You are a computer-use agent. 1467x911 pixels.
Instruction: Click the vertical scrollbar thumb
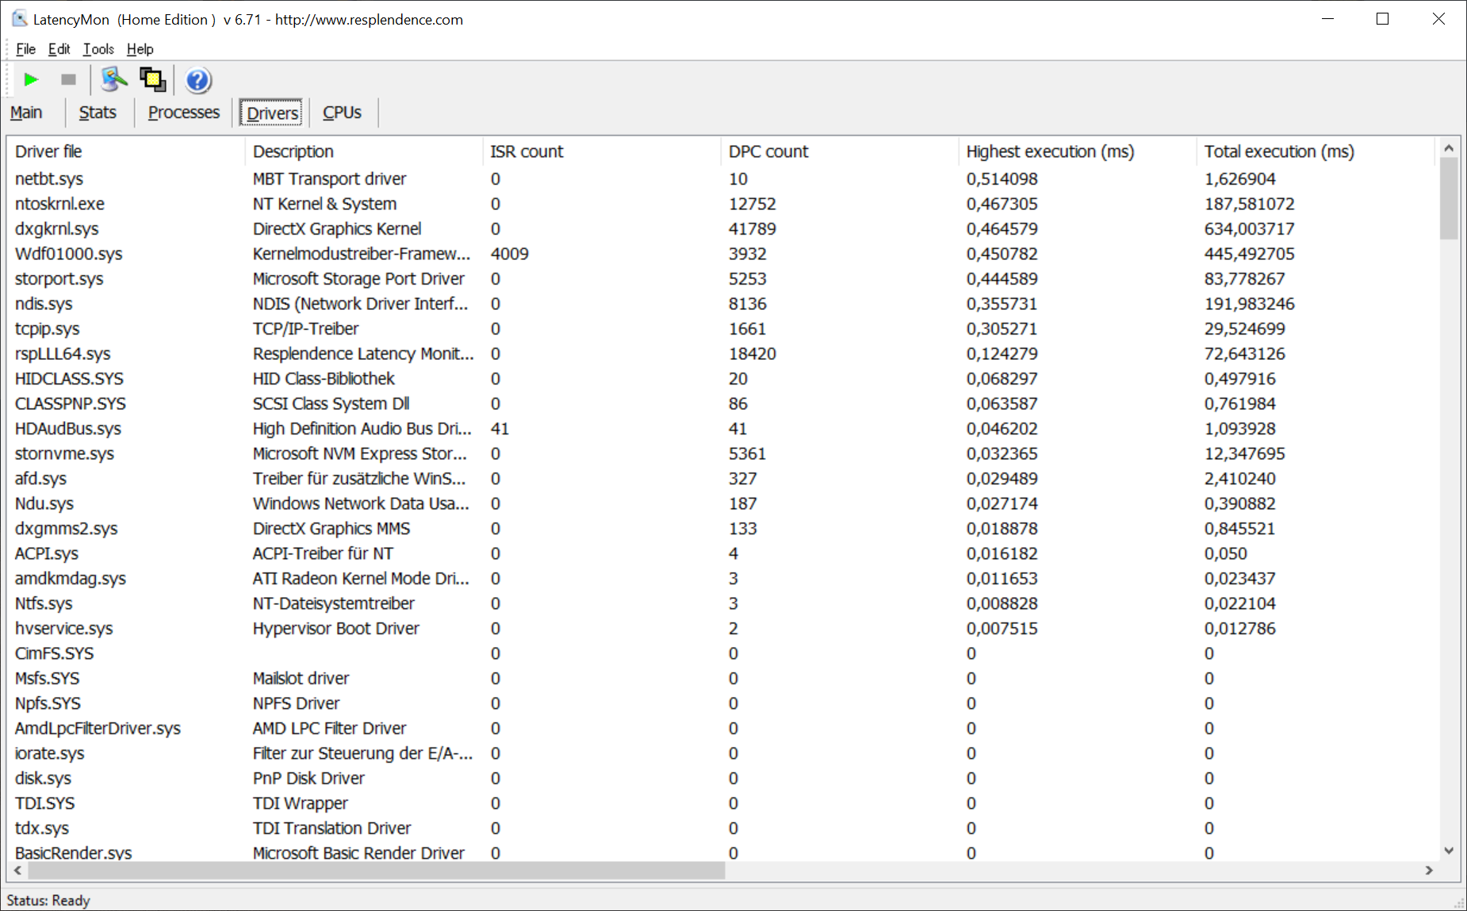tap(1449, 198)
